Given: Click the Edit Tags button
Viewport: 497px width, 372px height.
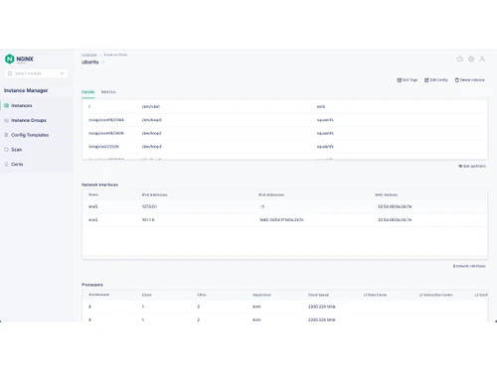Looking at the screenshot, I should click(408, 80).
